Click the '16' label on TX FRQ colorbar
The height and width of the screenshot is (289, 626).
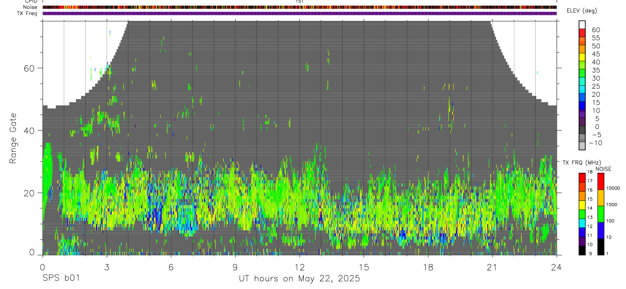click(x=590, y=190)
